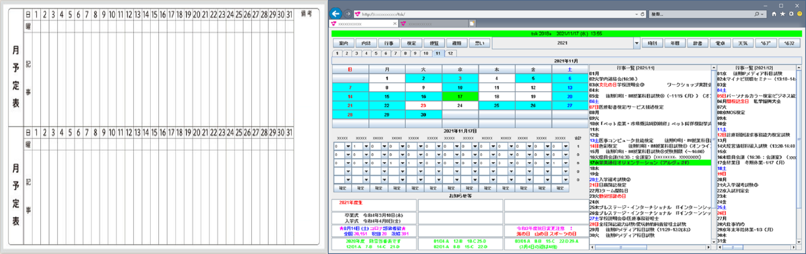Click the 行事 button
Viewport: 806px width, 254px height.
pos(389,43)
